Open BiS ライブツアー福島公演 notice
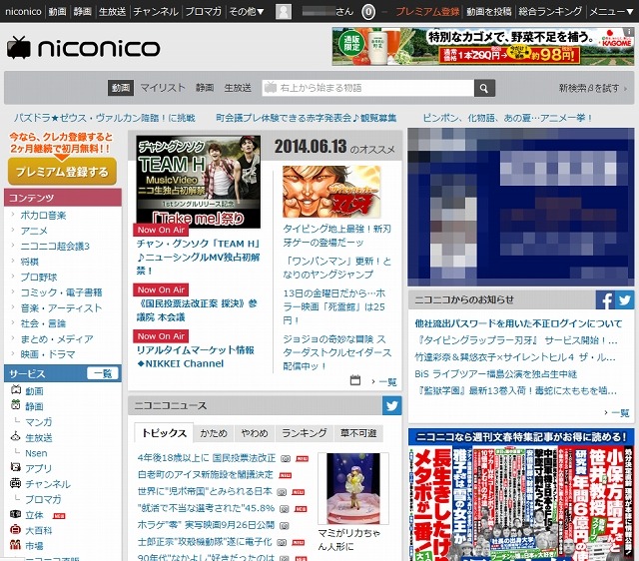 [495, 374]
